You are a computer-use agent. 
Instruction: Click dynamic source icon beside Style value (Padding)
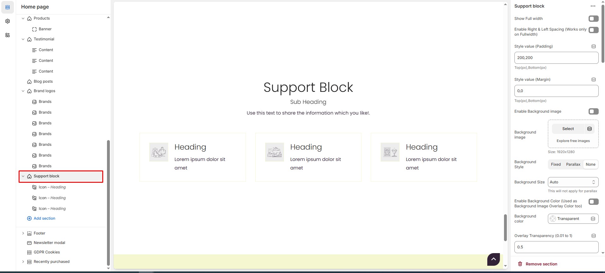[593, 46]
